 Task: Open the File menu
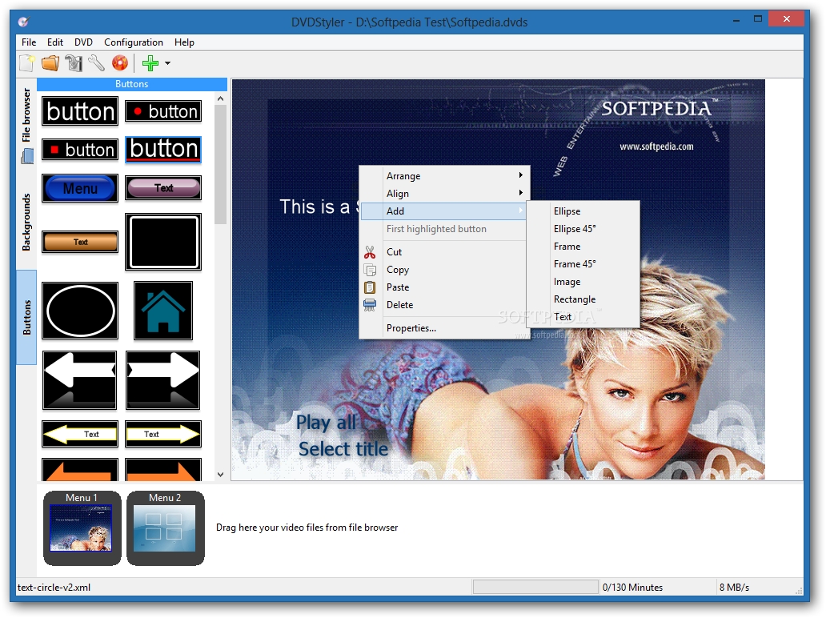point(29,42)
